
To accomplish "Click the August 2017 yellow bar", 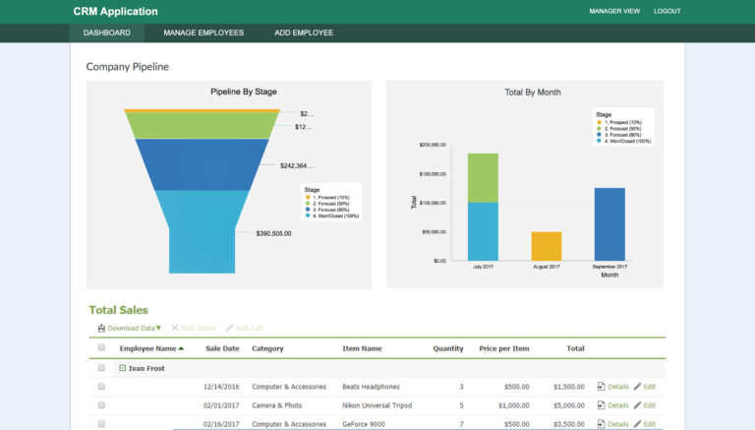I will pos(547,246).
